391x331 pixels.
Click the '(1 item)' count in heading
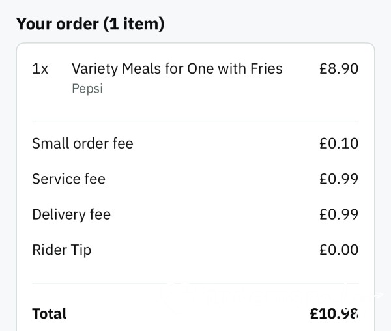click(134, 24)
